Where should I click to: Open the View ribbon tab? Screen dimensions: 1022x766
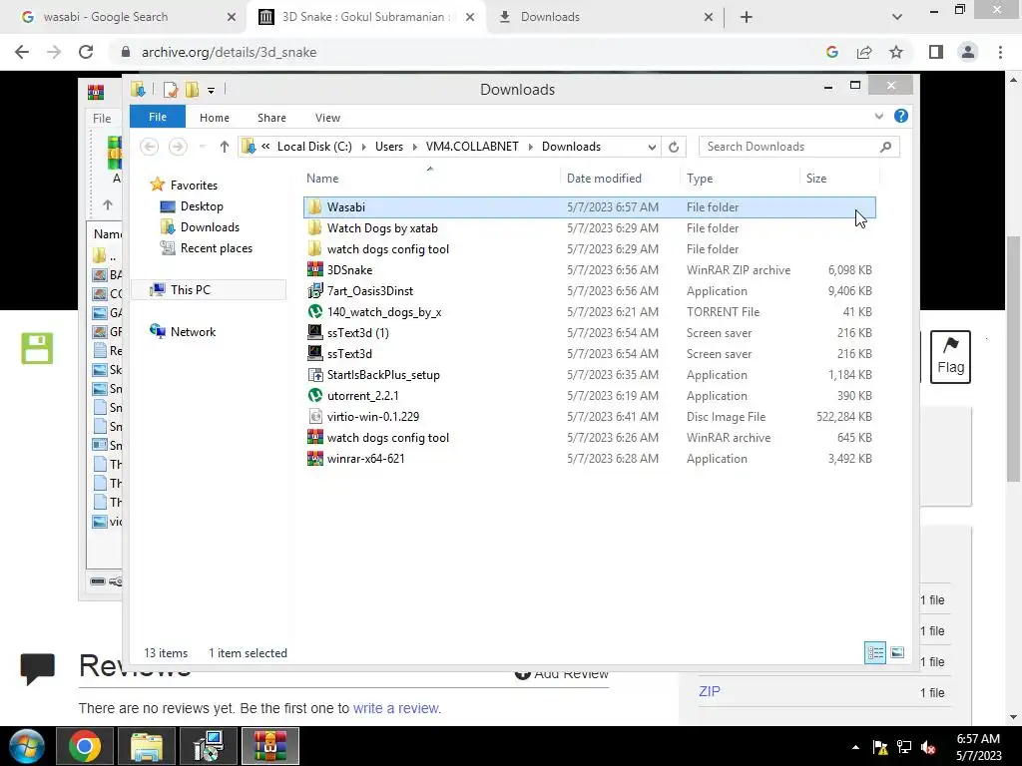(327, 118)
